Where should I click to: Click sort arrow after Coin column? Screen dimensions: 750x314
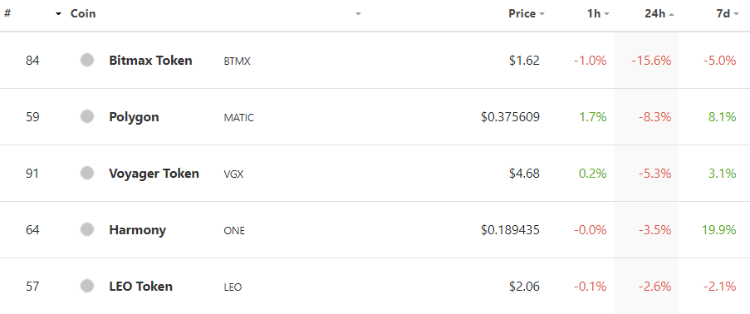(358, 14)
